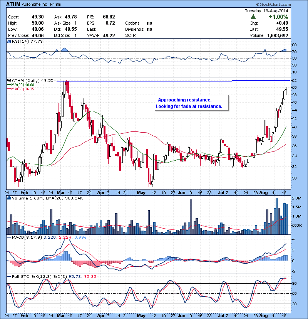Click the 'Dividends:' label
This screenshot has width=308, height=319.
pos(135,29)
